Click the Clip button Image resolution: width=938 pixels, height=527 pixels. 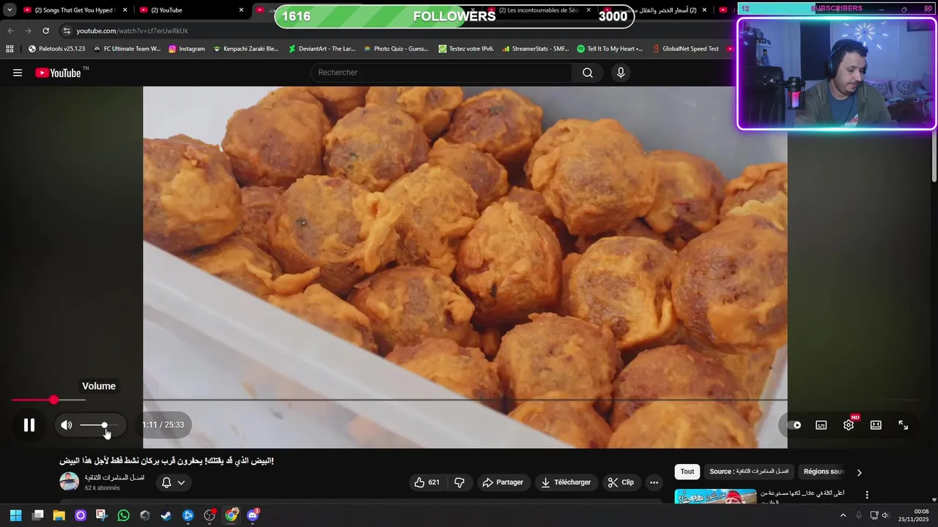pos(621,482)
